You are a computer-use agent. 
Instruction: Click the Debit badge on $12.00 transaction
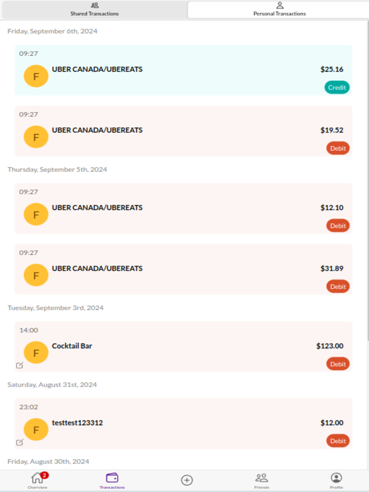(338, 441)
